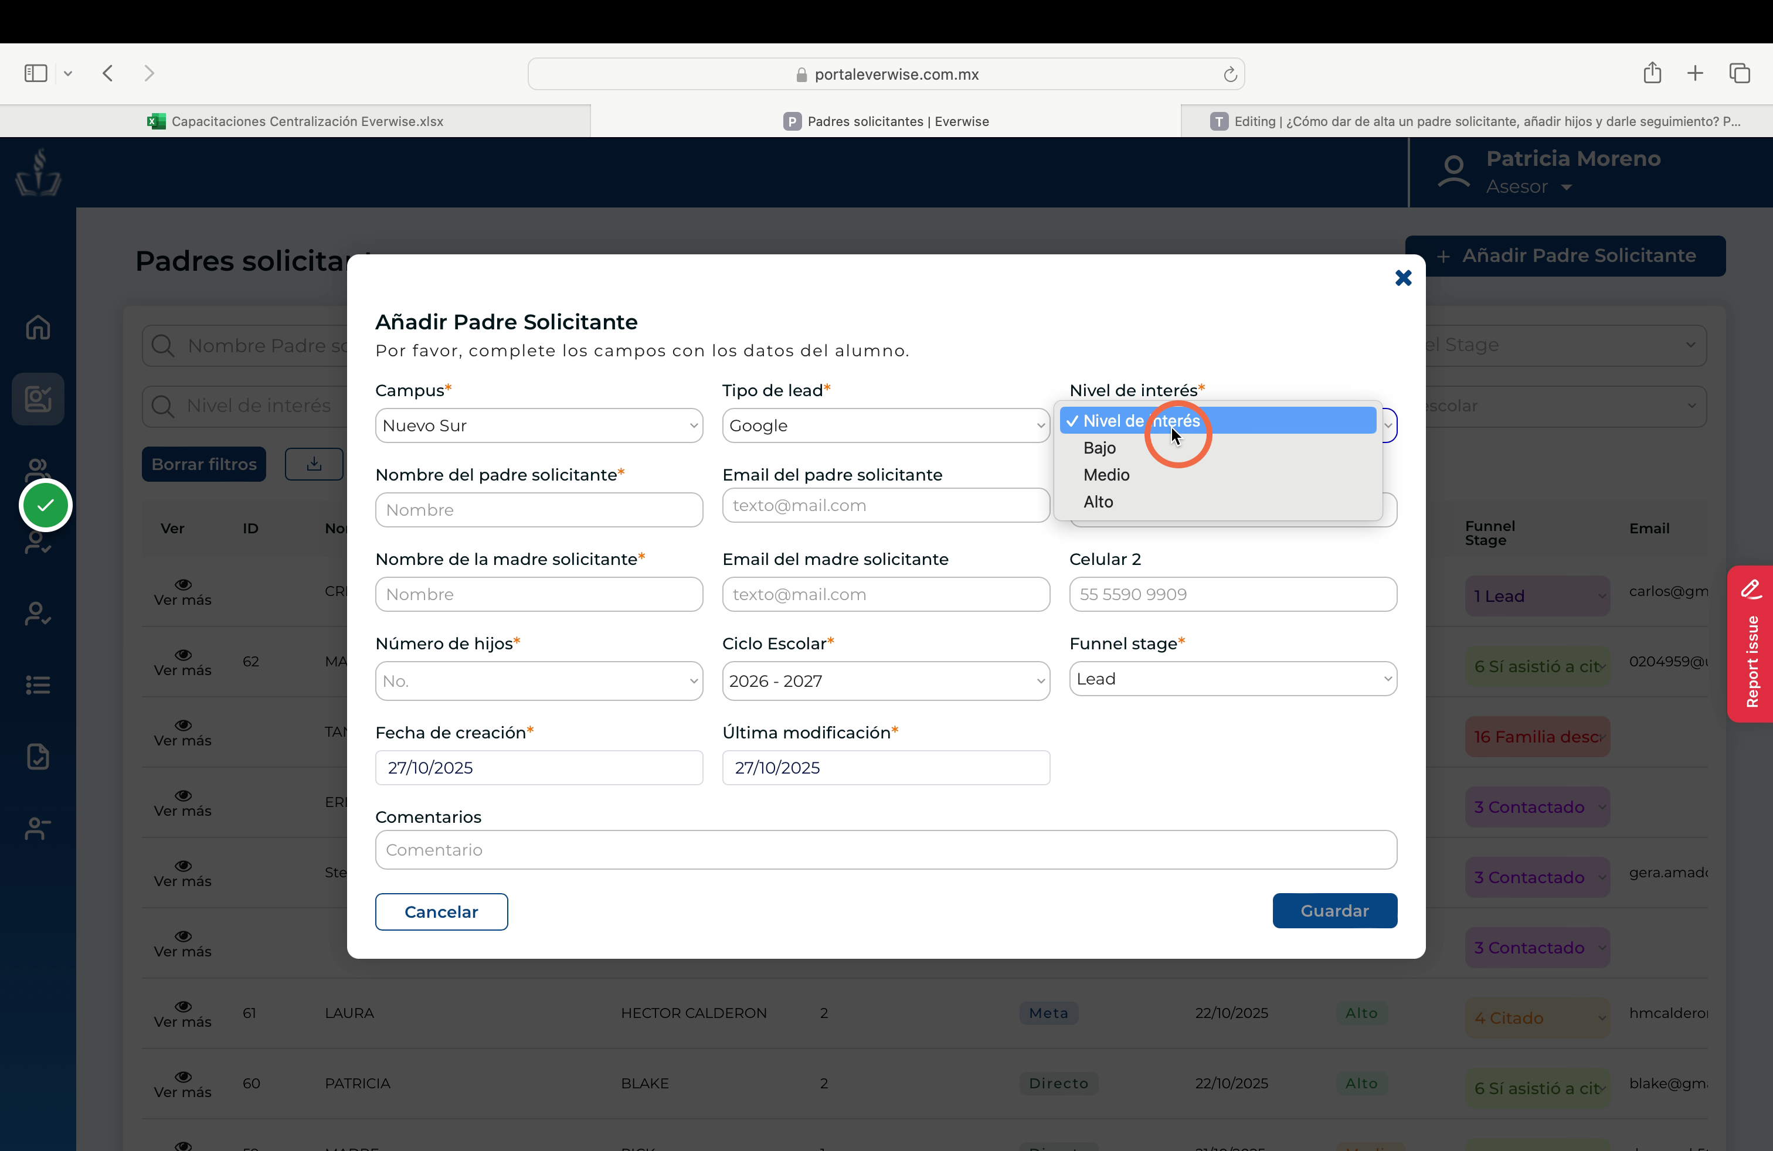The width and height of the screenshot is (1773, 1151).
Task: Click the Cancelar button
Action: (x=441, y=912)
